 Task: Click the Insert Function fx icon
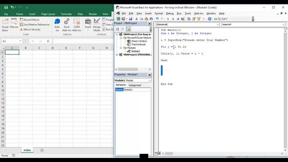(48, 41)
